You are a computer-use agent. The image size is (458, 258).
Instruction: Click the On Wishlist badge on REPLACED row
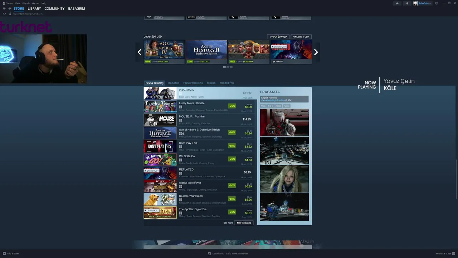pos(151,171)
